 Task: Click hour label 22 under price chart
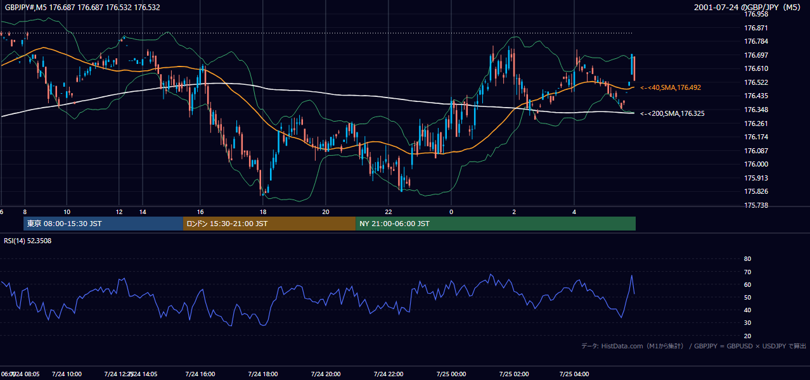point(389,212)
